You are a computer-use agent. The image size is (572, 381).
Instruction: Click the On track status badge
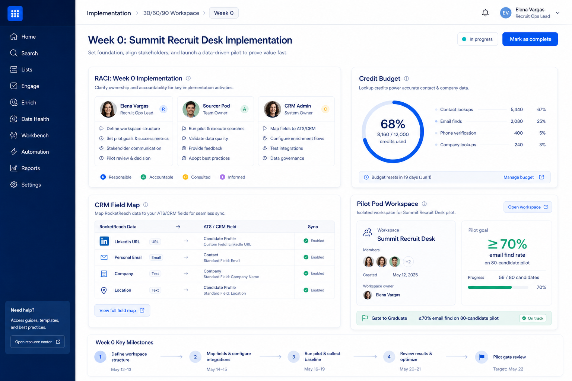click(x=533, y=318)
